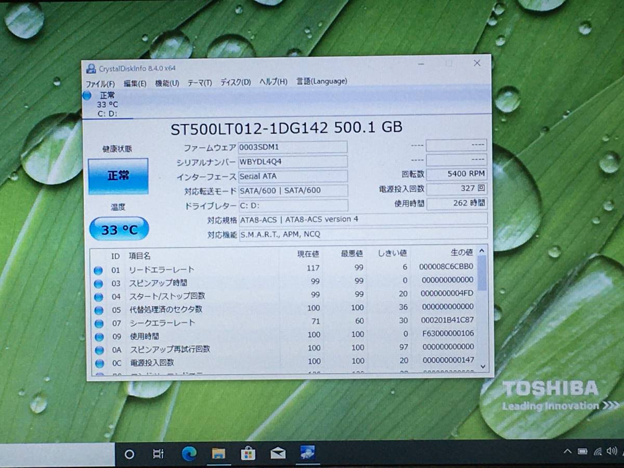
Task: Click the 33 °C temperature button
Action: (119, 228)
